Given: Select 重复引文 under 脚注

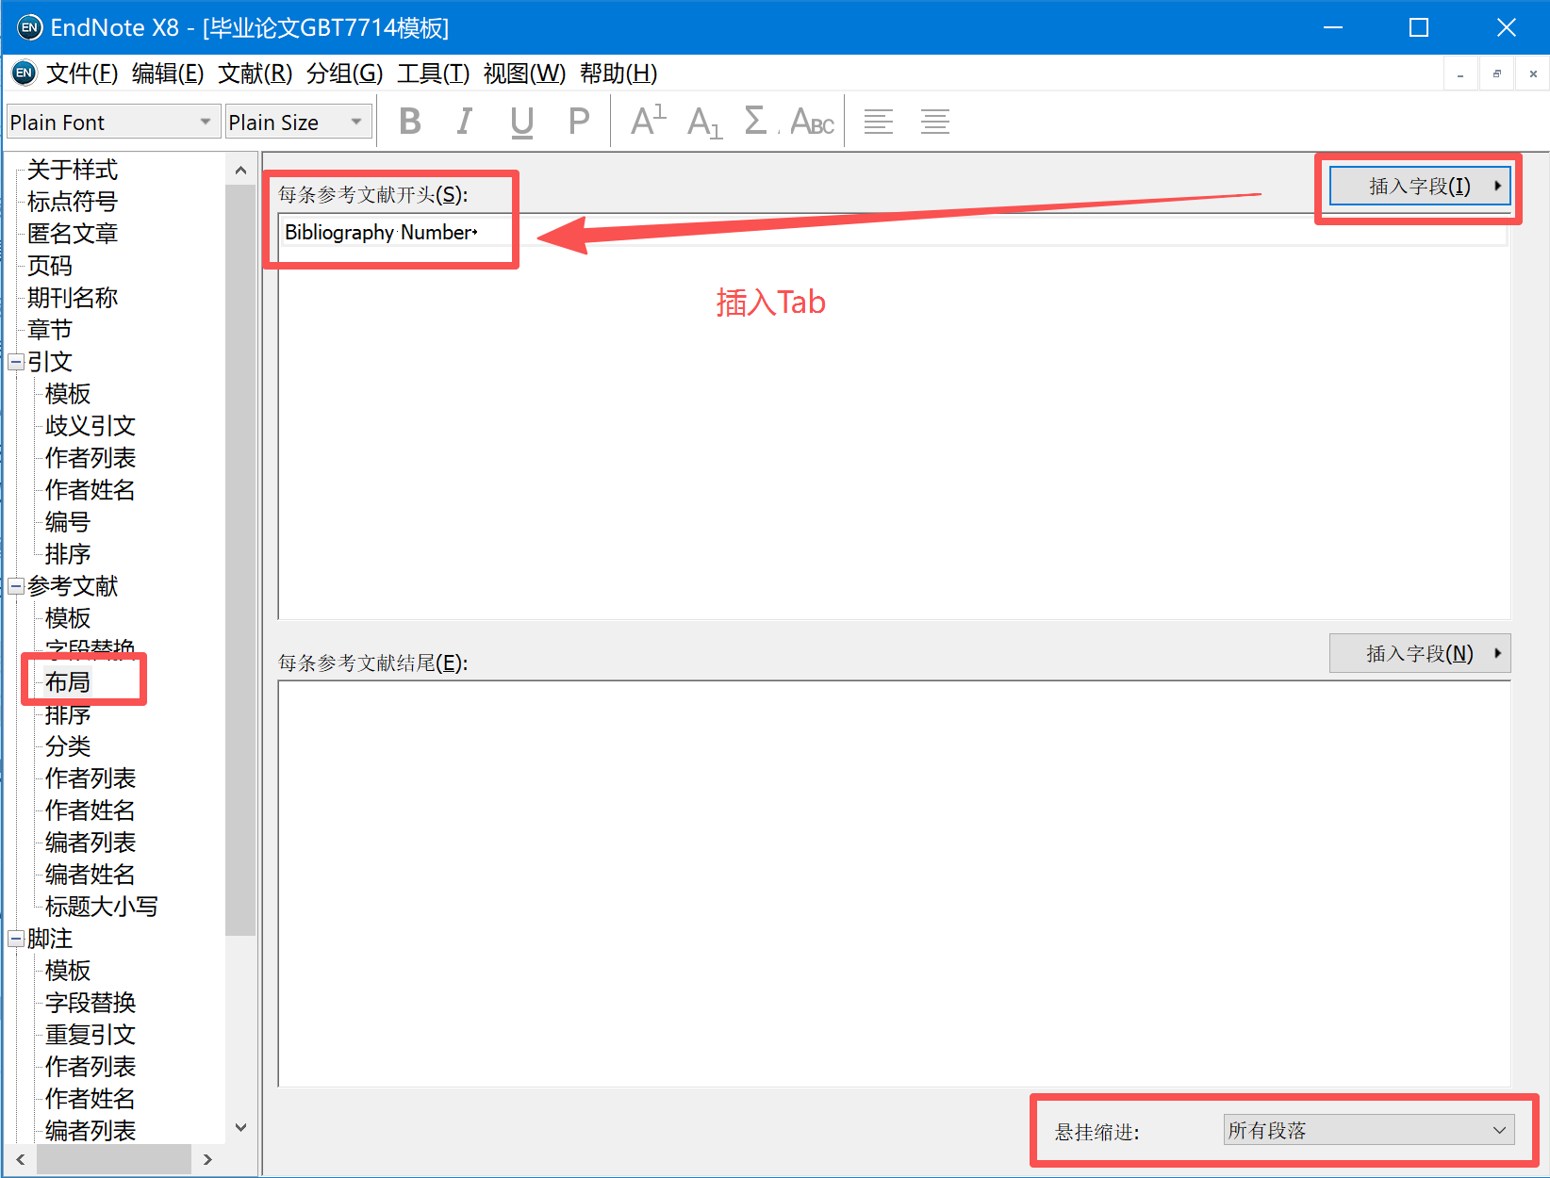Looking at the screenshot, I should (x=91, y=1035).
